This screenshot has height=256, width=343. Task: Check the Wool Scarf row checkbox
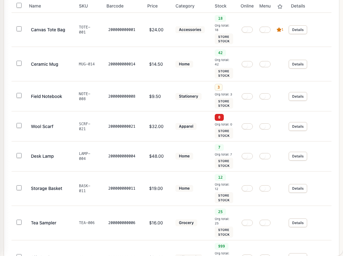19,125
